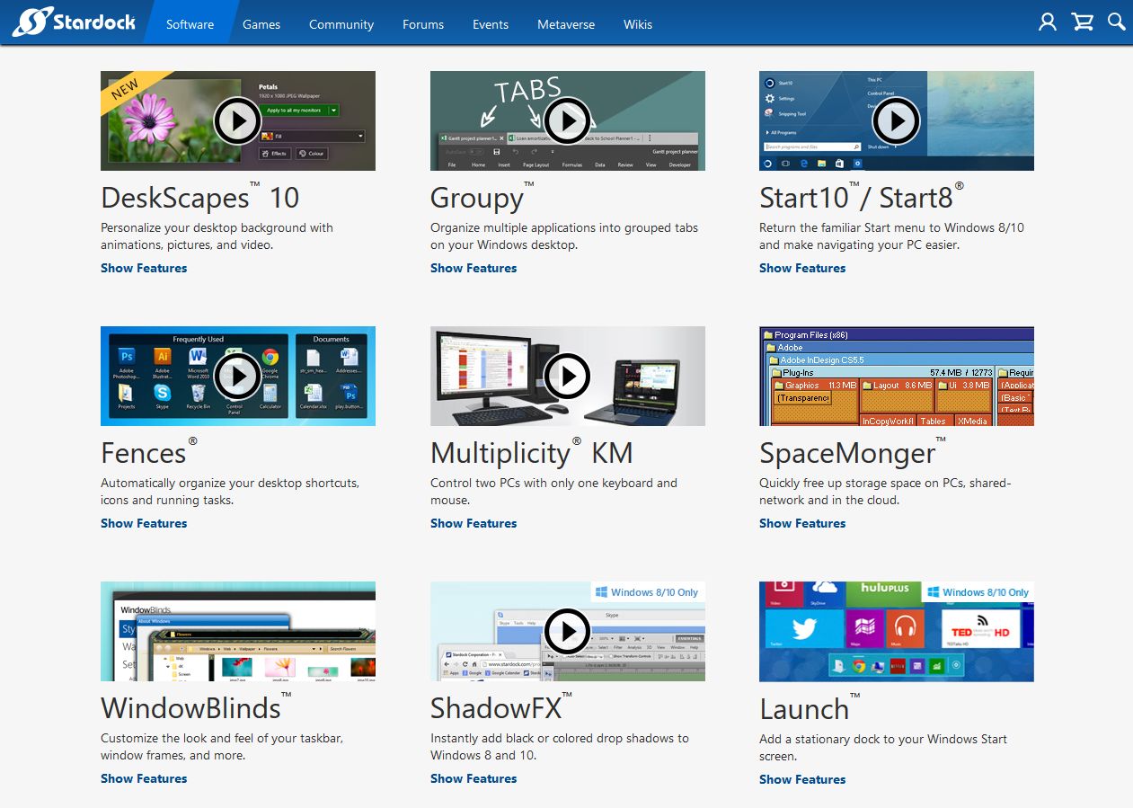The image size is (1133, 808).
Task: Expand Show Features under SpaceMonger
Action: point(801,523)
